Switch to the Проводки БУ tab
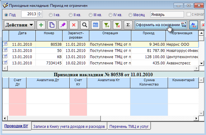Screen dimensions: 206x135 [x=16, y=126]
